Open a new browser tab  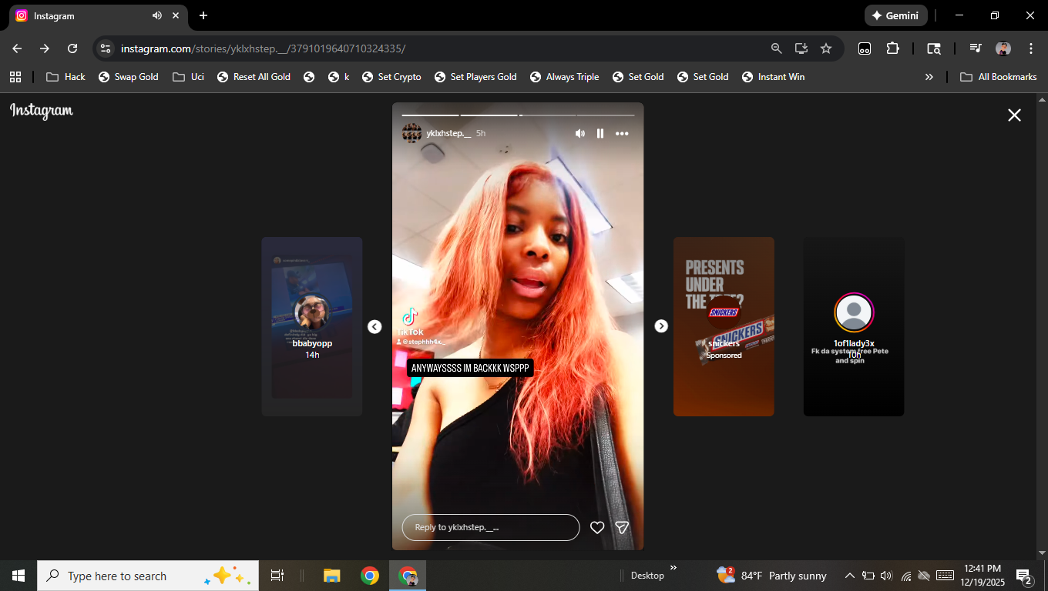[x=203, y=15]
